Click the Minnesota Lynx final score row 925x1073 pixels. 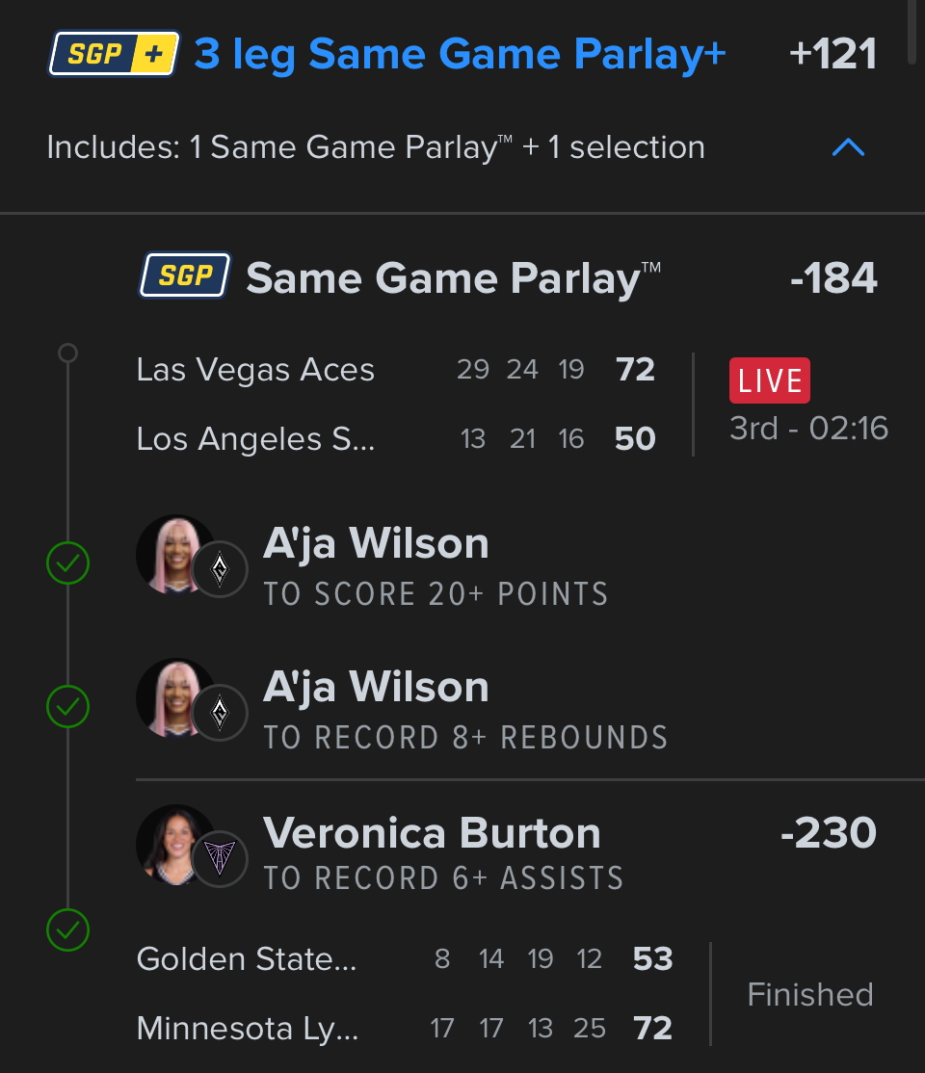click(405, 1029)
